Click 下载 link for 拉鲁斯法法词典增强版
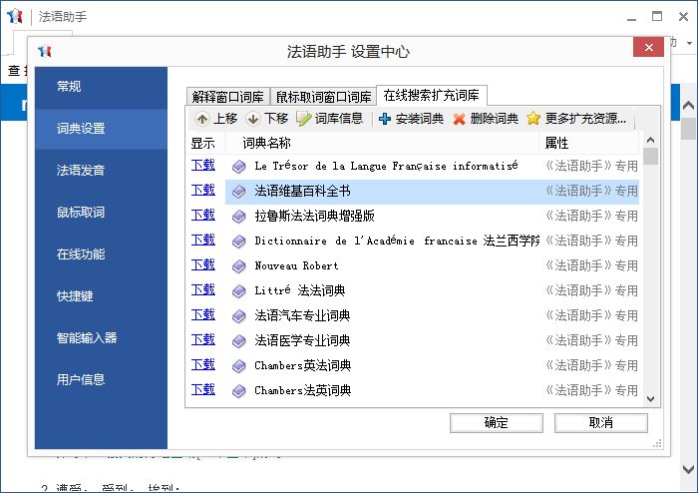Image resolution: width=698 pixels, height=493 pixels. [x=203, y=216]
